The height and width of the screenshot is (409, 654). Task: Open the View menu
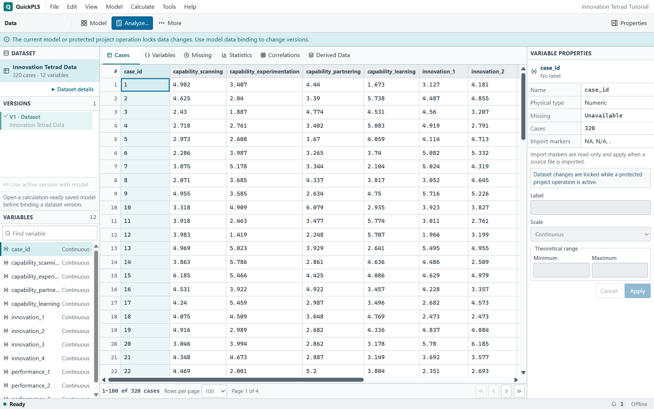click(x=91, y=7)
